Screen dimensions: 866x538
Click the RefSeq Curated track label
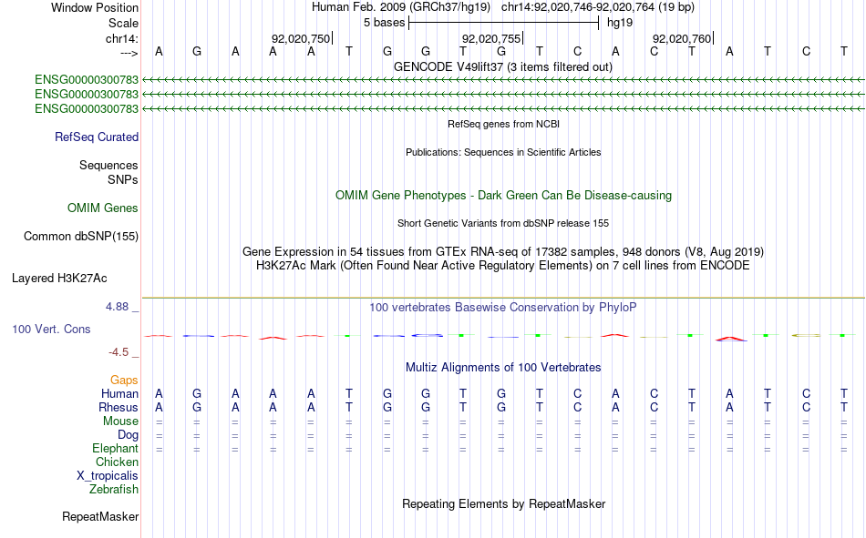click(97, 137)
